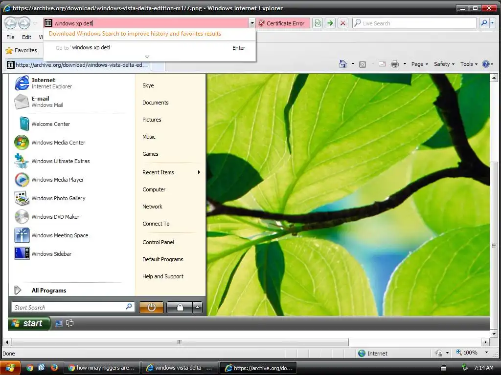Open the File menu
The image size is (501, 375).
[10, 37]
